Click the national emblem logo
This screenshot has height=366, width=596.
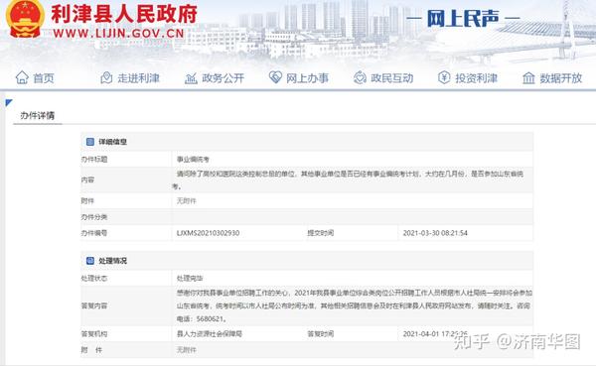[26, 19]
